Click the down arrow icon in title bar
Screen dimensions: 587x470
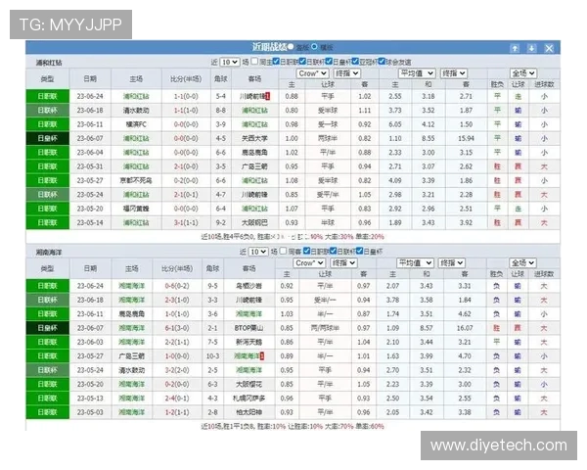pyautogui.click(x=531, y=48)
